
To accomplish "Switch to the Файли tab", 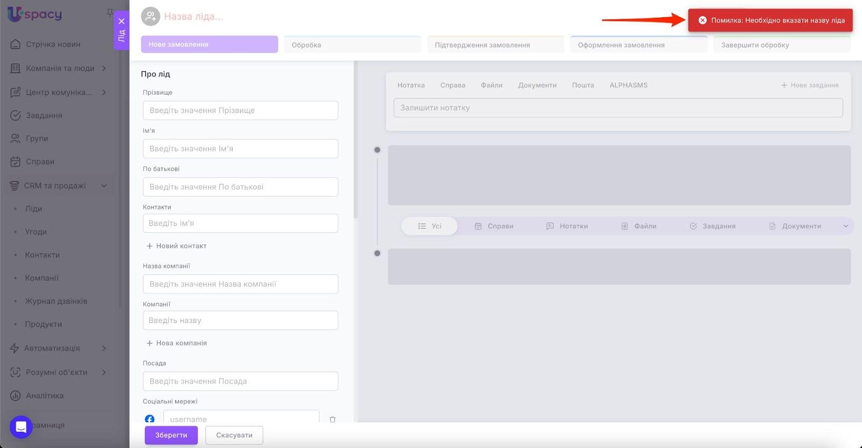I will [491, 85].
